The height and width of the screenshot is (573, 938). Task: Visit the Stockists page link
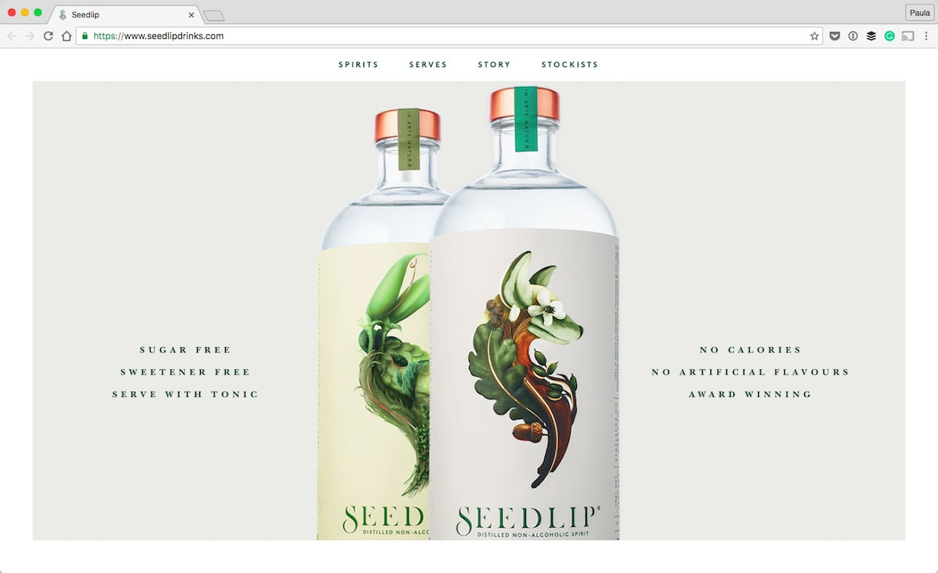pos(570,65)
